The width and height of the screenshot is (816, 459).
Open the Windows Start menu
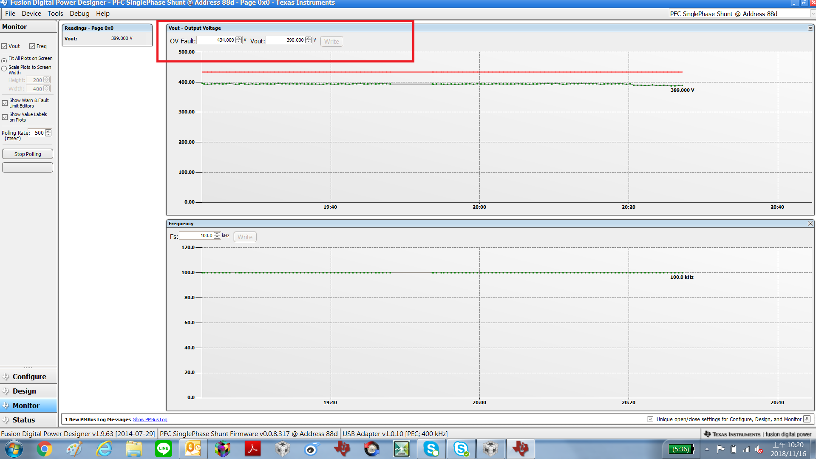point(14,449)
